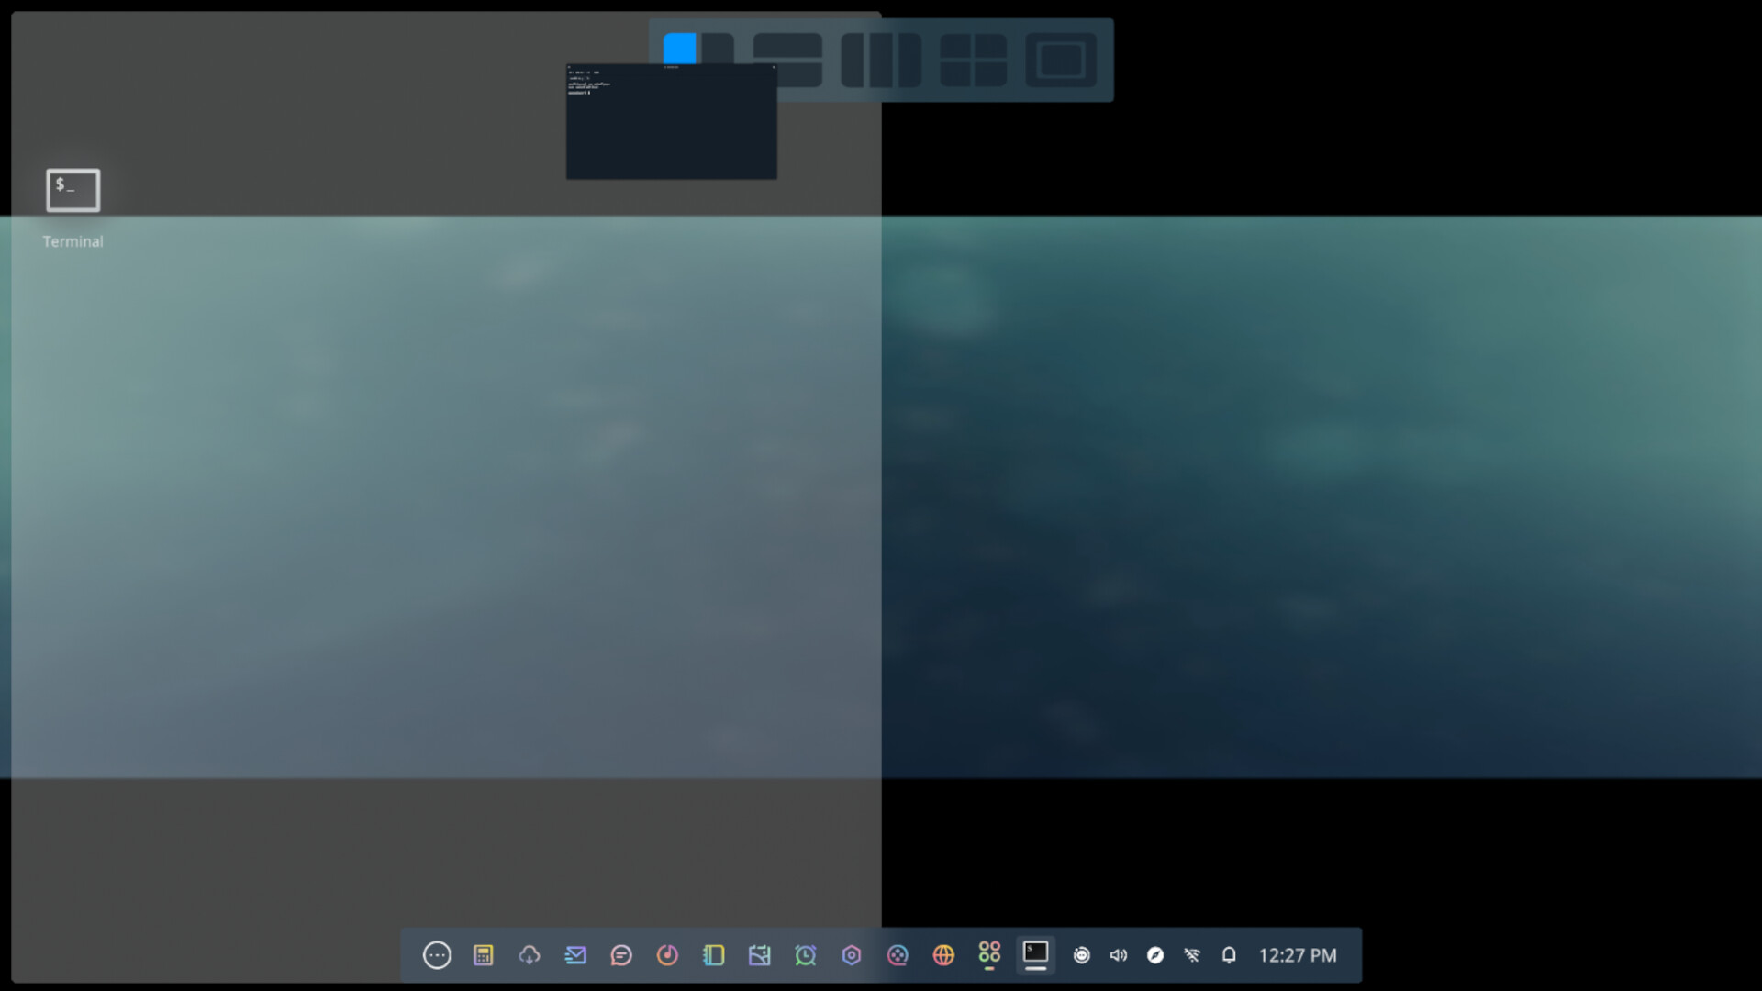
Task: Select the three-column tiling layout
Action: pyautogui.click(x=881, y=60)
